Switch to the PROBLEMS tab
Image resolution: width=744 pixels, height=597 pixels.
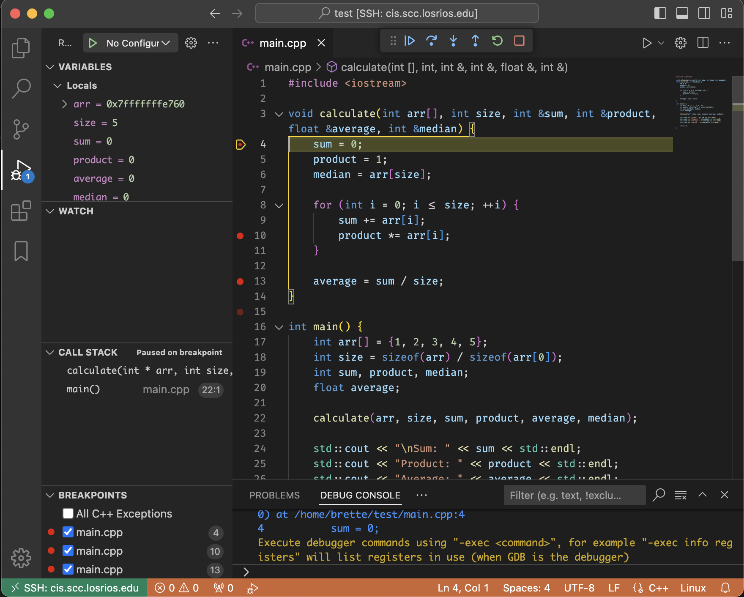pyautogui.click(x=274, y=495)
